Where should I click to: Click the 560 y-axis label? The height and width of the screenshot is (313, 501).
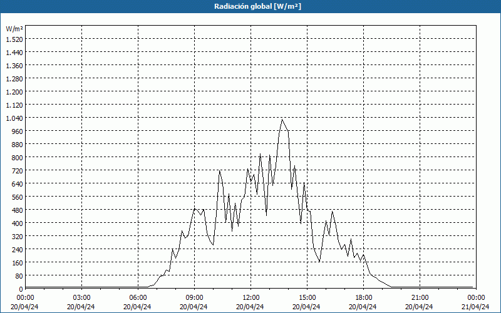point(18,197)
